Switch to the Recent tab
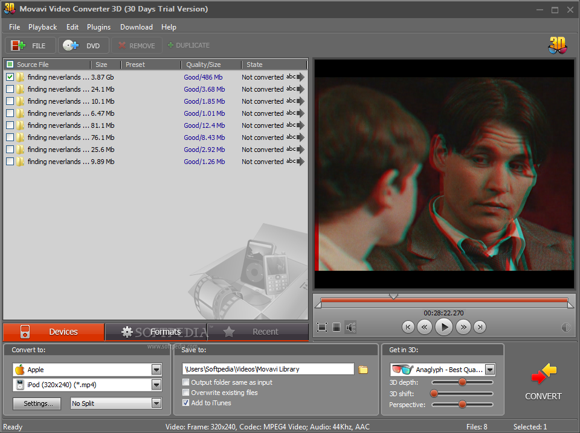Screen dimensions: 580x433 coord(258,332)
